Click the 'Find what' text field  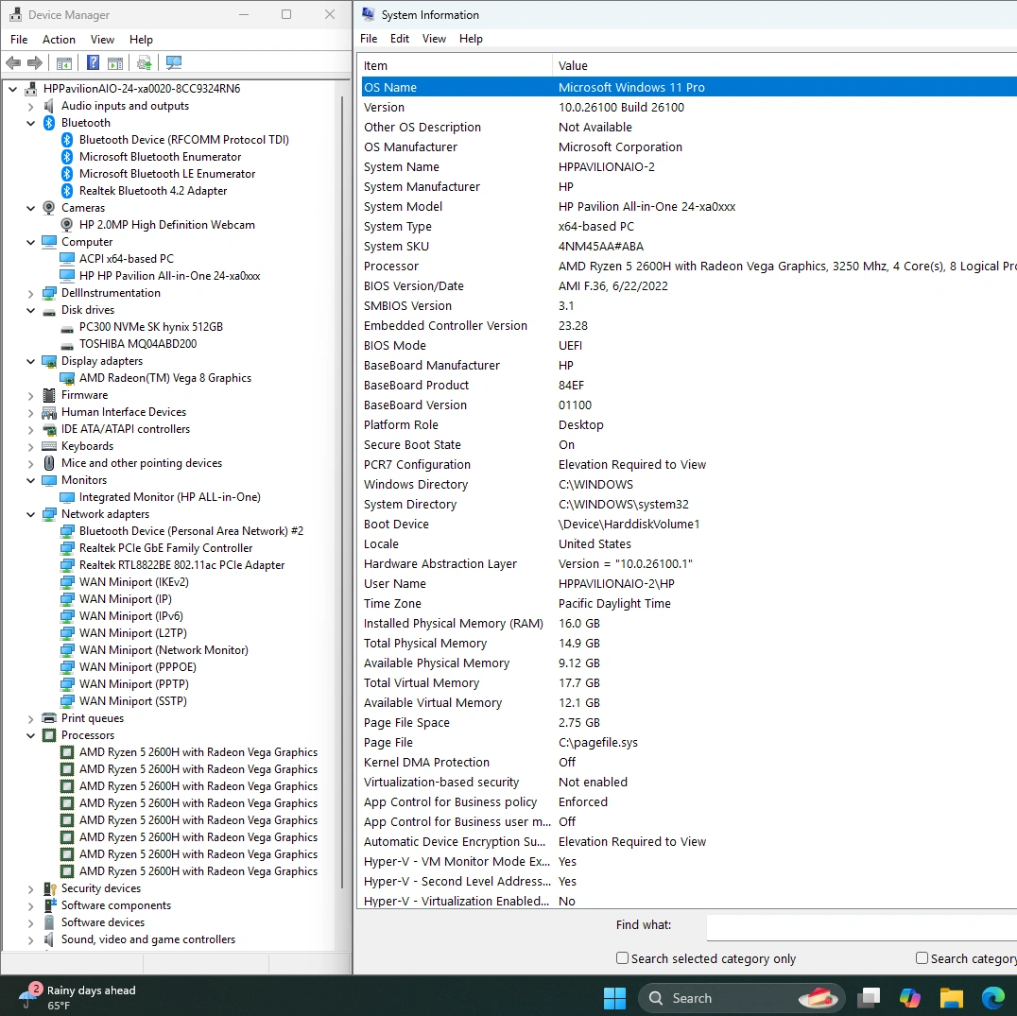[861, 927]
